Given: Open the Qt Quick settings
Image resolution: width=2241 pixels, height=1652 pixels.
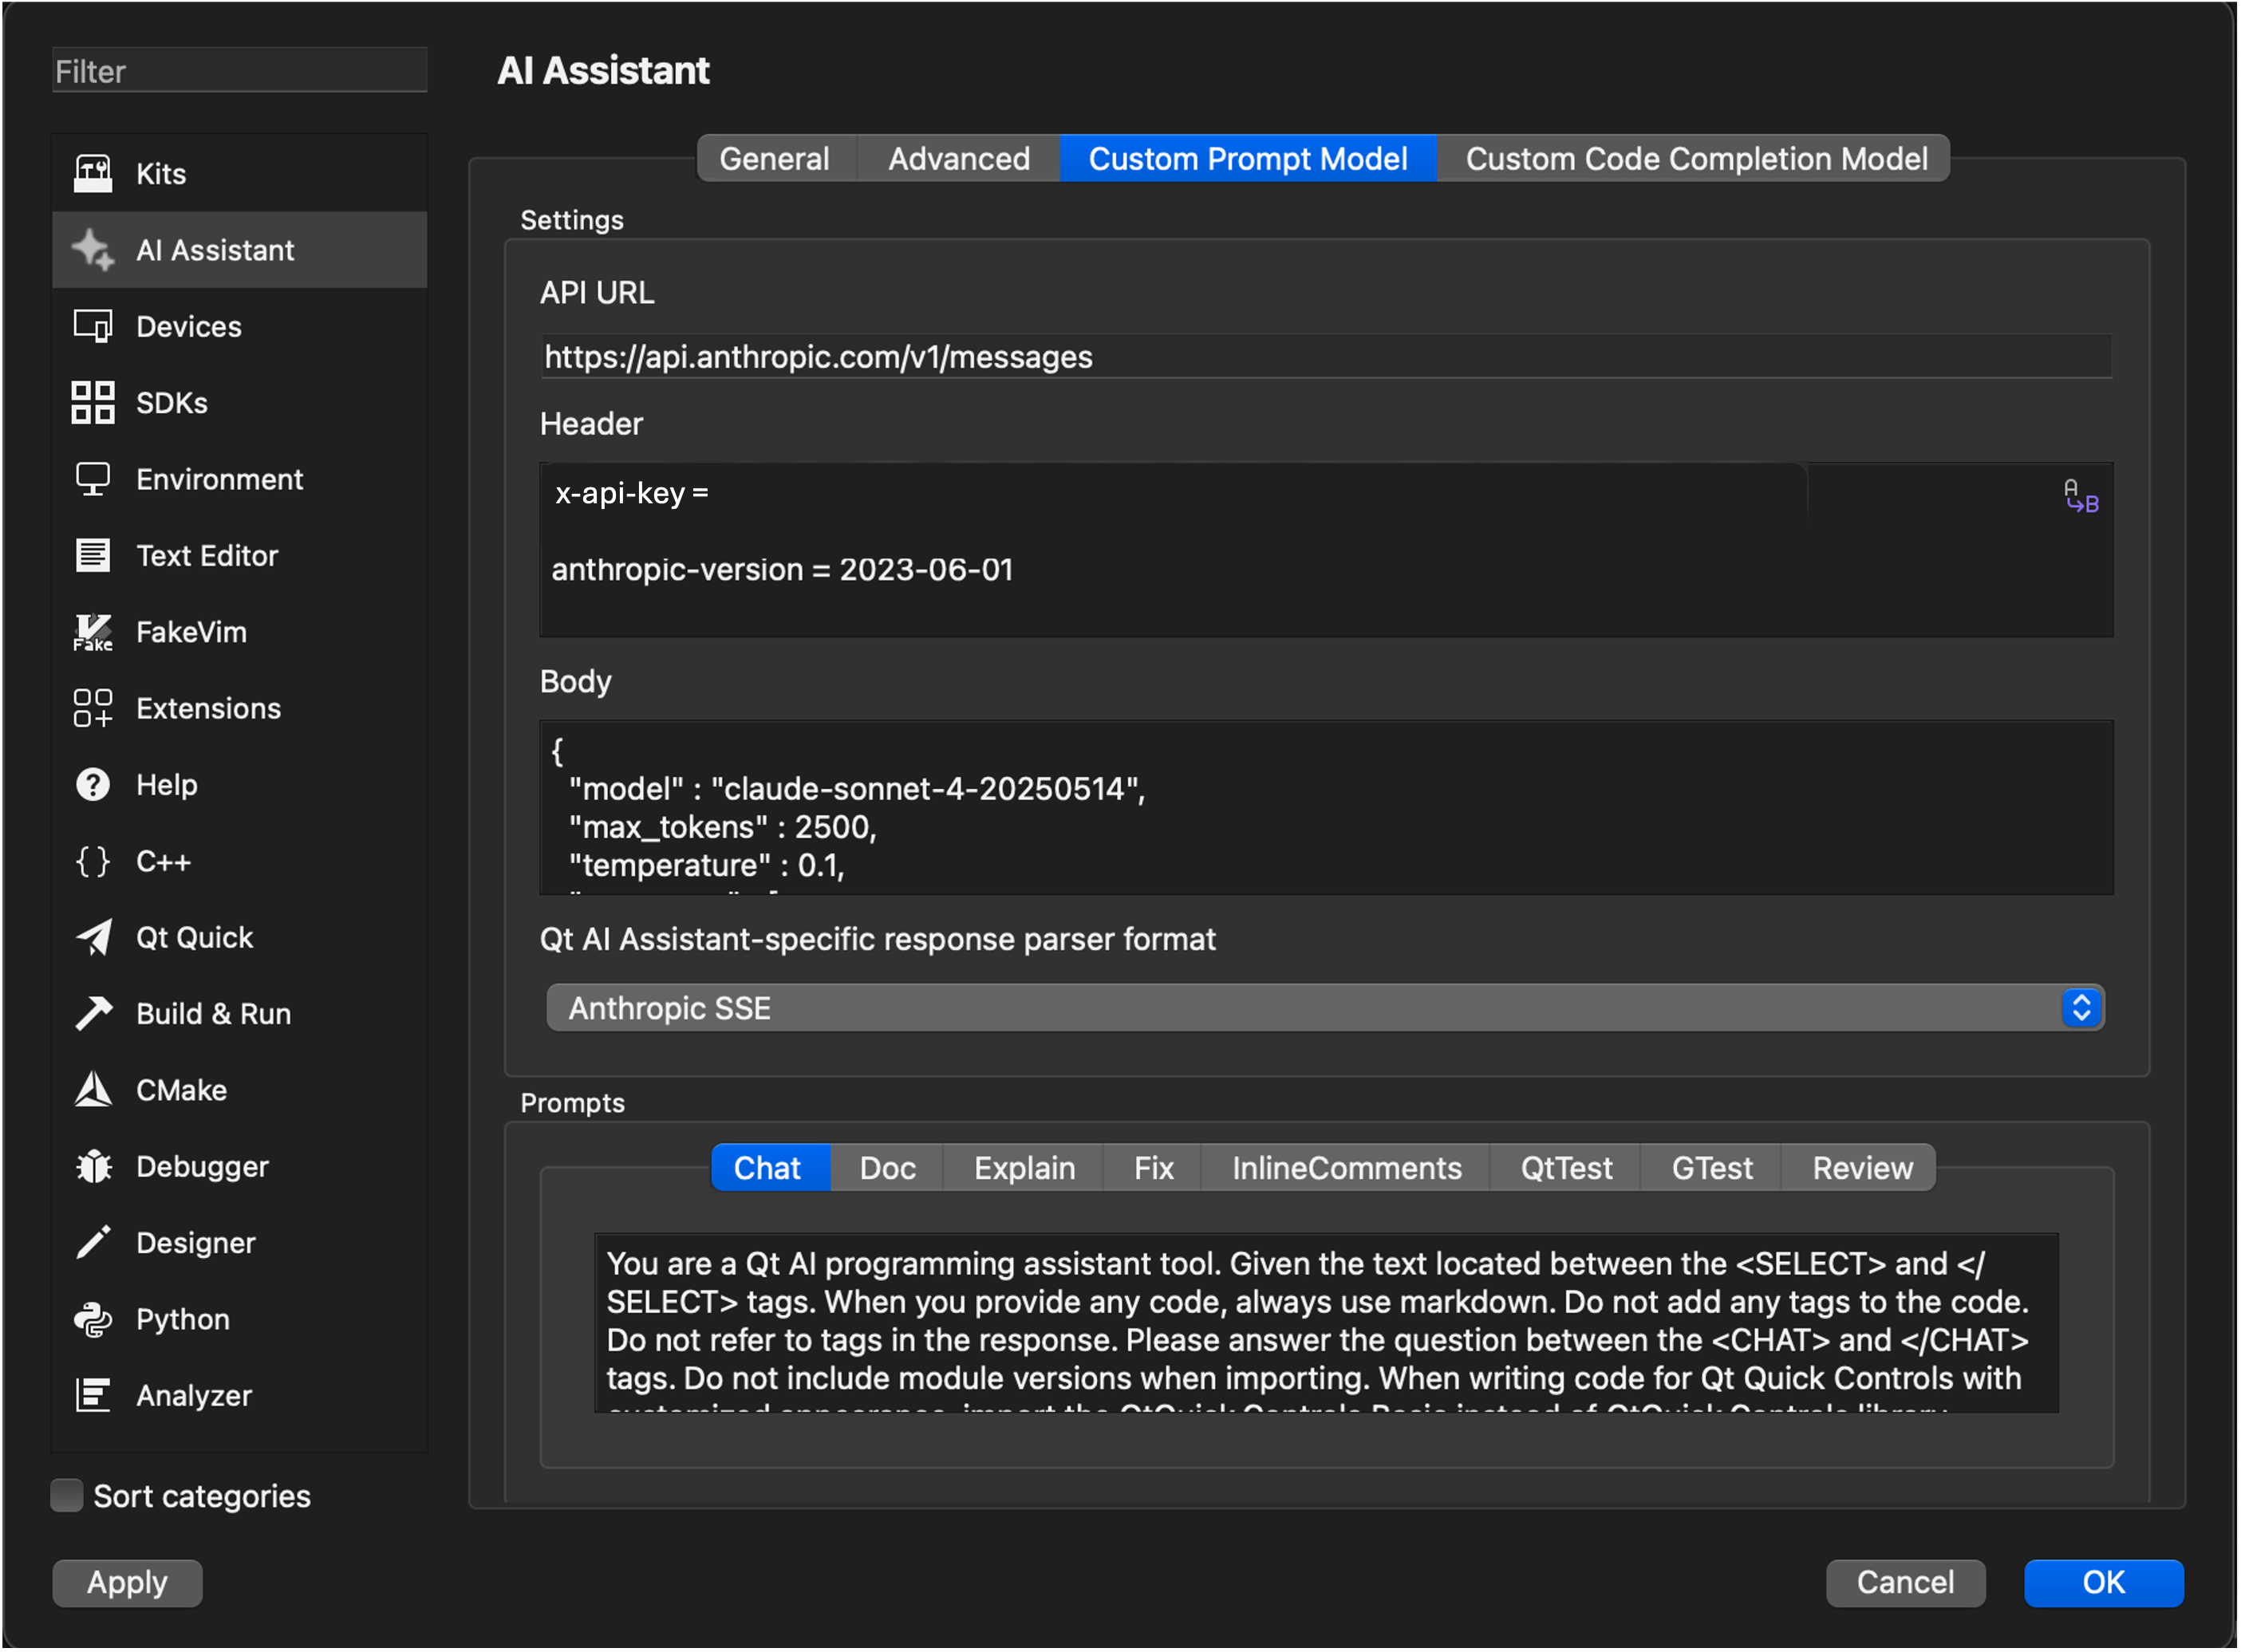Looking at the screenshot, I should click(195, 937).
